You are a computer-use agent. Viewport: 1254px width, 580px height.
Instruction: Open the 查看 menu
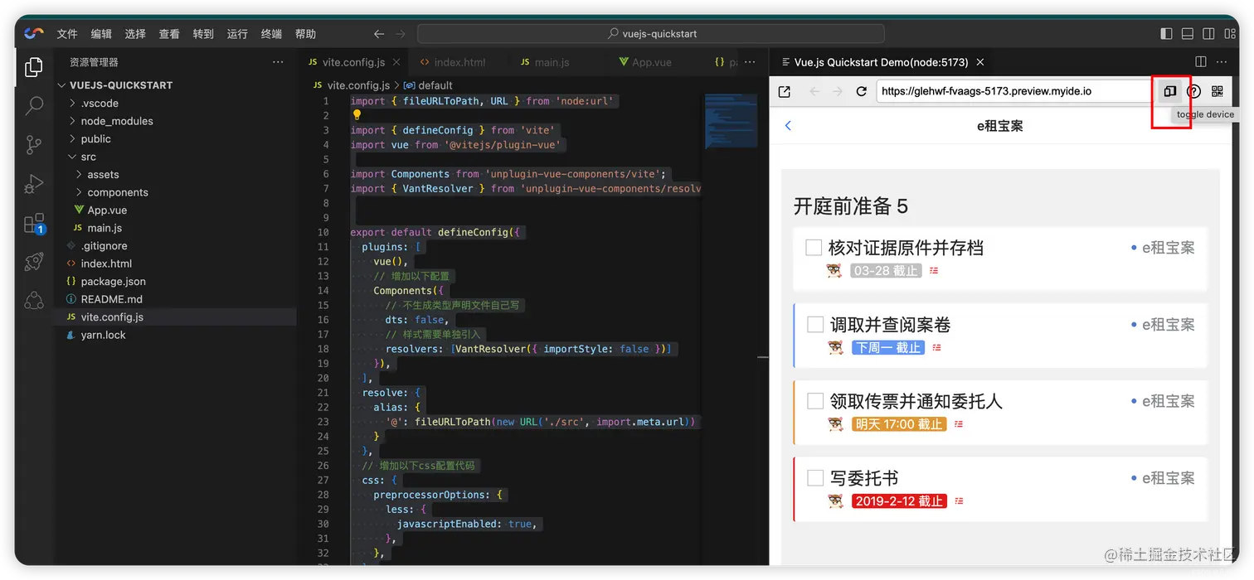(169, 34)
